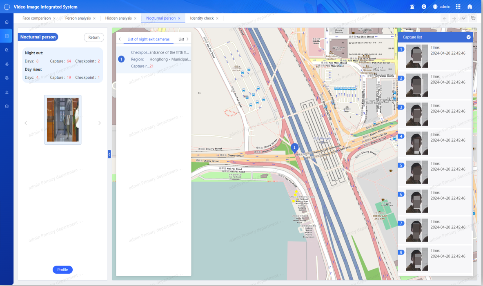Click the circular C icon beside admin

(x=424, y=7)
